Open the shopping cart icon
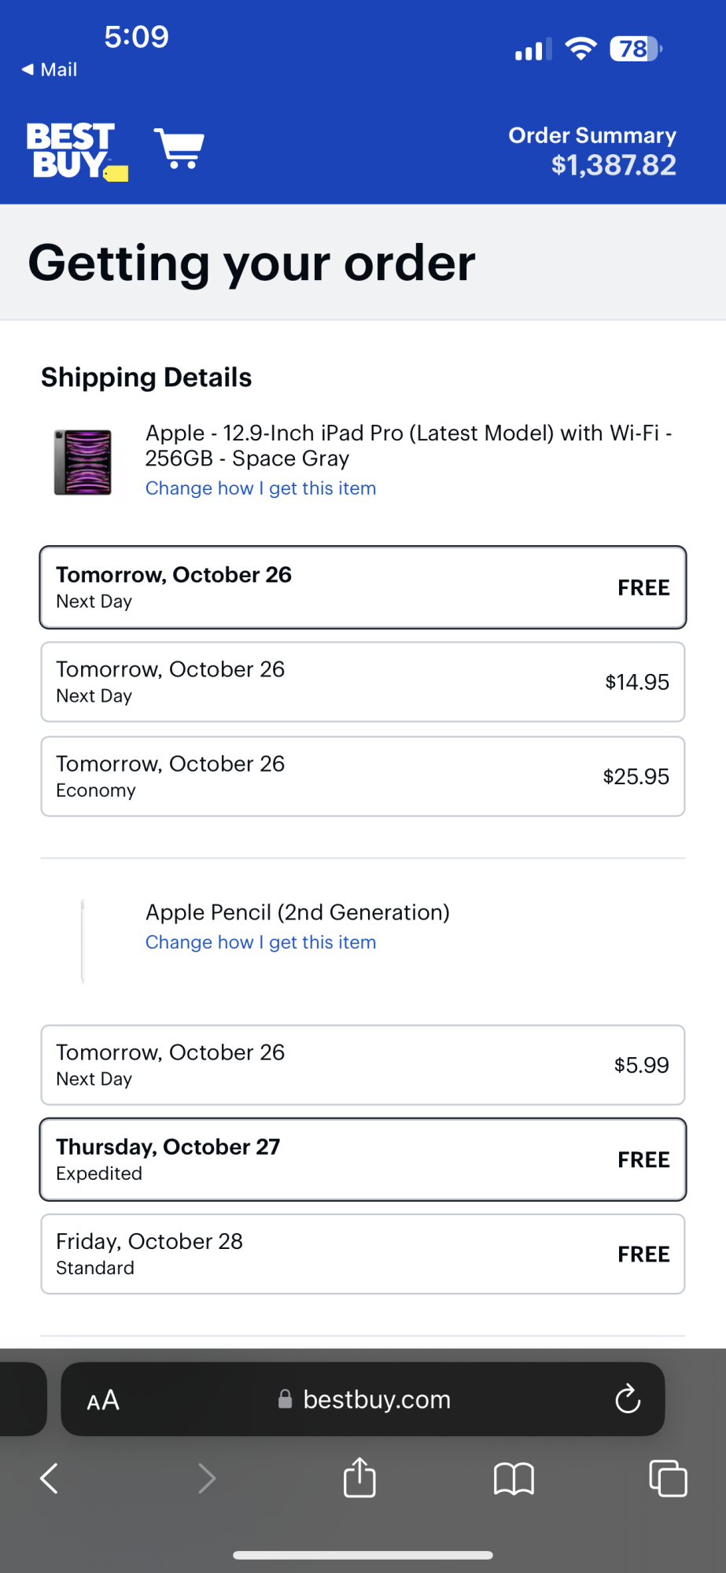Screen dimensions: 726x1573 click(179, 148)
